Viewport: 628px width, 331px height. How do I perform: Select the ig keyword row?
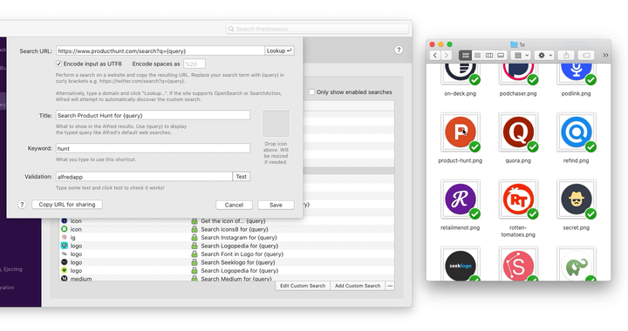(227, 238)
